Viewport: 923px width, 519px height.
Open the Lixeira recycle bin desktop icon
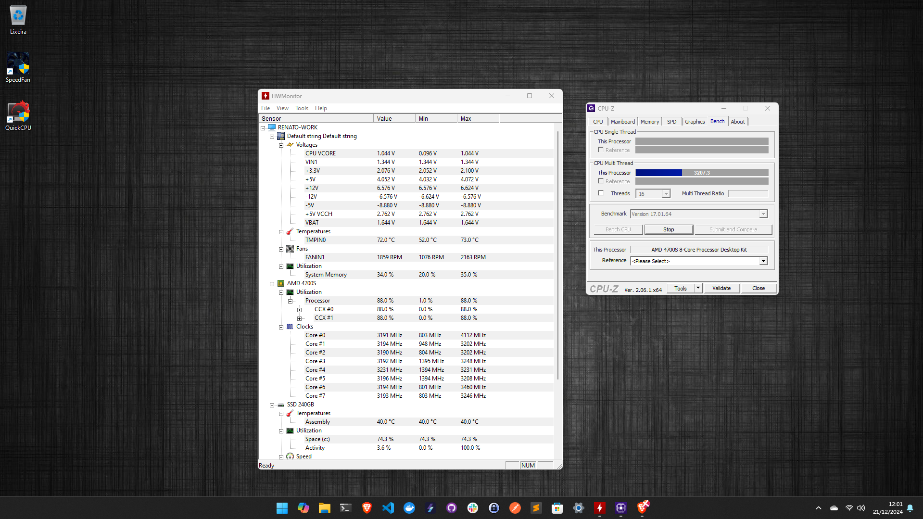pyautogui.click(x=18, y=20)
